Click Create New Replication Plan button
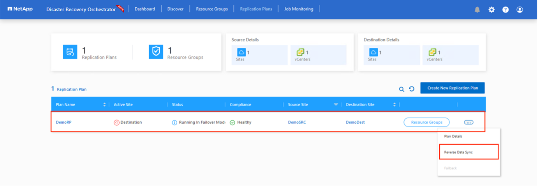 (453, 88)
